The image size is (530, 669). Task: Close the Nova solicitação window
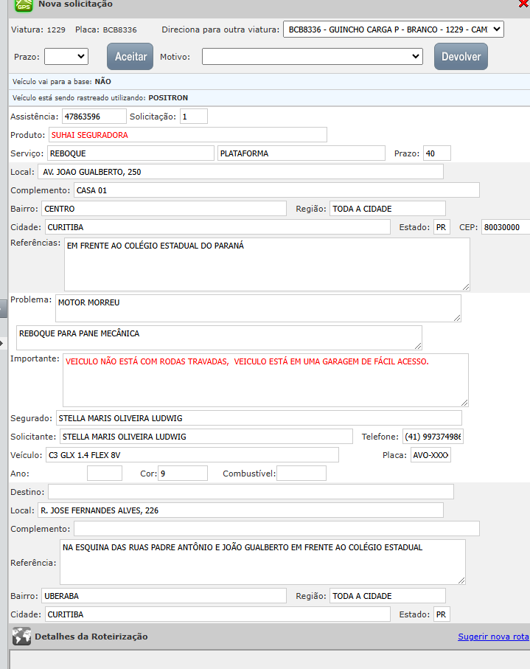(523, 4)
